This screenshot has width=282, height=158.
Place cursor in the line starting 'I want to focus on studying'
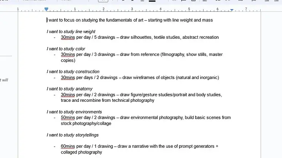(130, 20)
